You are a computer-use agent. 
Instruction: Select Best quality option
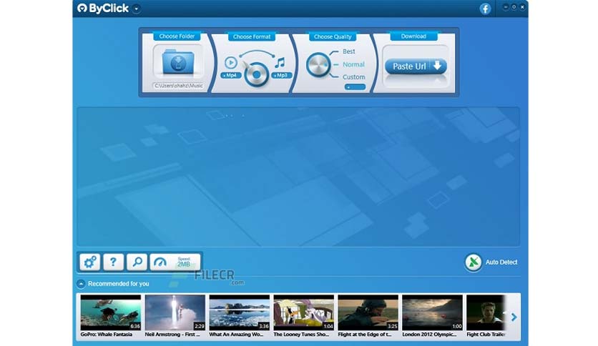point(348,51)
